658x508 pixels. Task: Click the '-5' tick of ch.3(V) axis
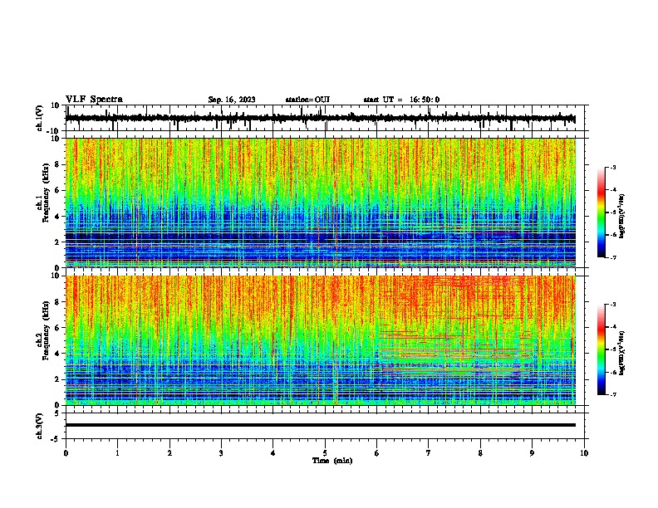point(56,439)
